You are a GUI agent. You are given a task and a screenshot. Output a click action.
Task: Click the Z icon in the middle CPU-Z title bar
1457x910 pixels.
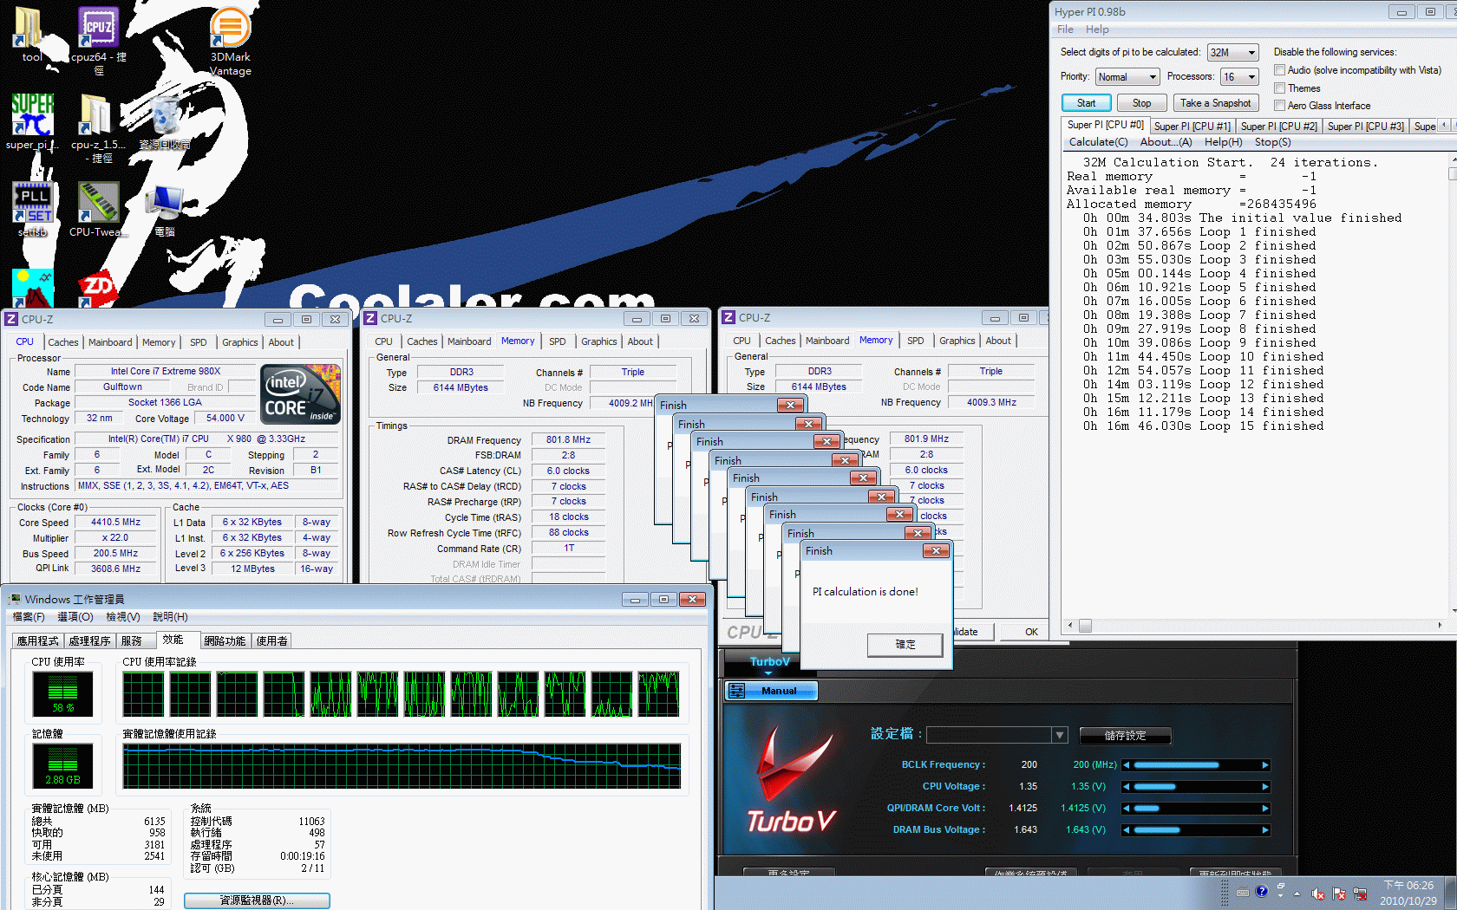tap(370, 318)
